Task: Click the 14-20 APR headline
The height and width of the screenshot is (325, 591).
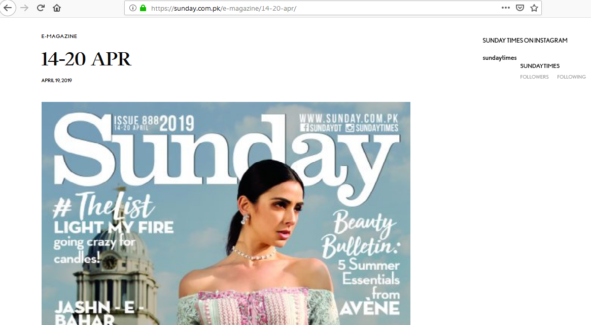Action: (86, 59)
